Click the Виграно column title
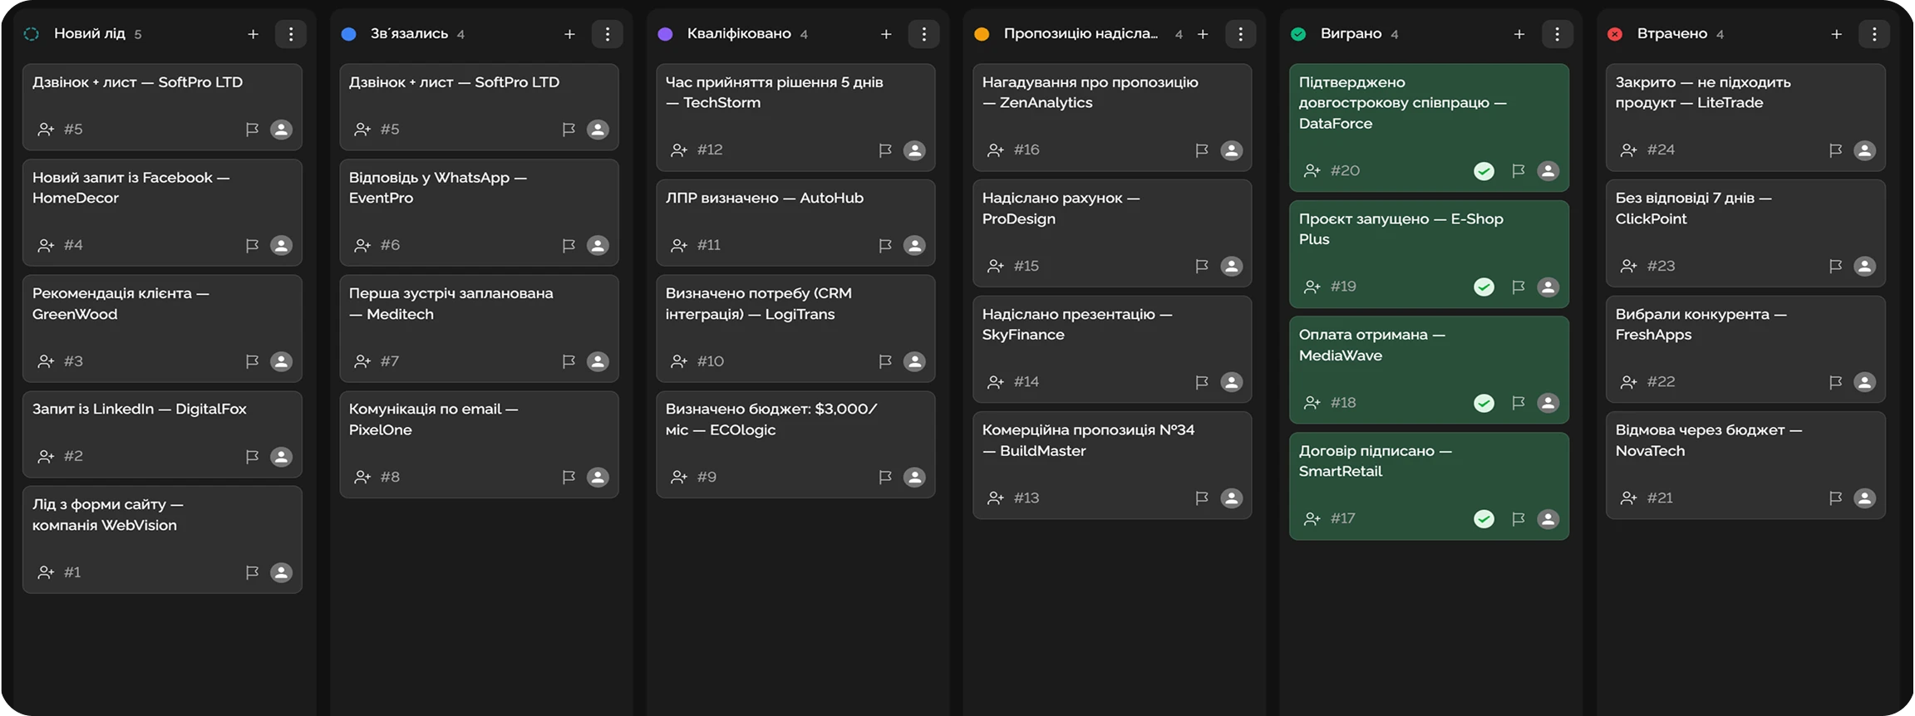The image size is (1915, 716). coord(1350,34)
